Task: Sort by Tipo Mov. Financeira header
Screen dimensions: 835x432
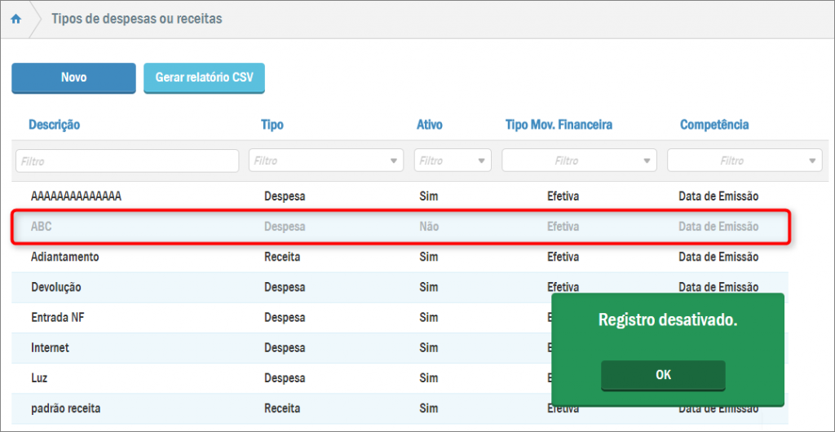Action: [x=559, y=125]
